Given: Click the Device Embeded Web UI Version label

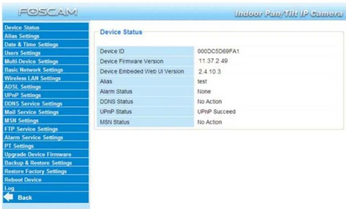Looking at the screenshot, I should point(142,71).
